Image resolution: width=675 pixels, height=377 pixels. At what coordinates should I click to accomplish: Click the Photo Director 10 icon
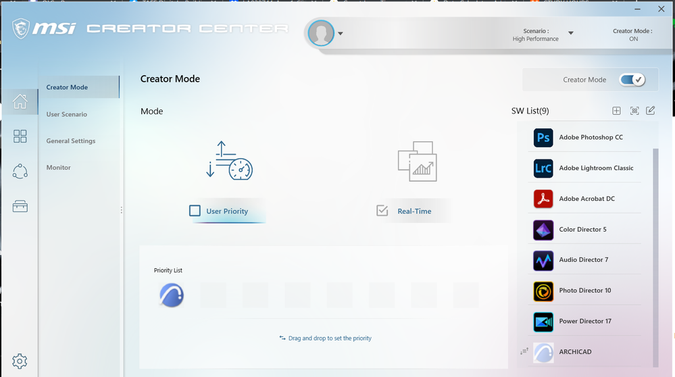click(x=543, y=291)
